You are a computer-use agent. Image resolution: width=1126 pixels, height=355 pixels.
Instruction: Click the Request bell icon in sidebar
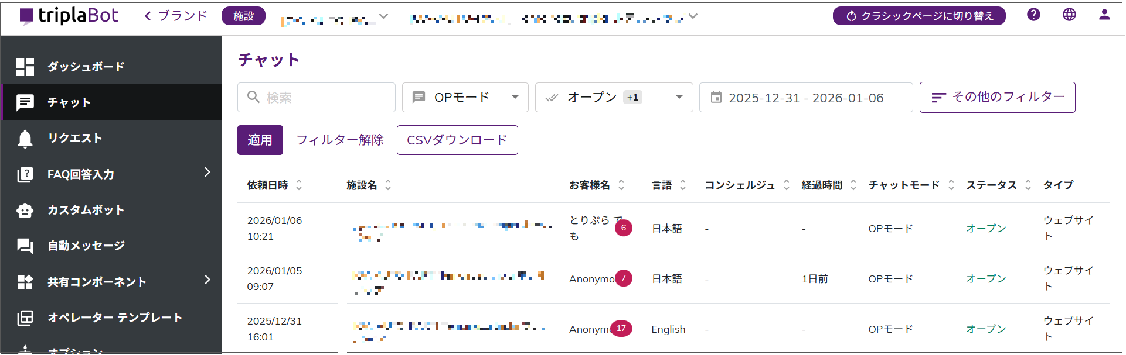point(25,139)
